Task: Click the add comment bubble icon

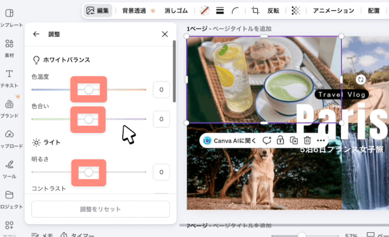Action: click(267, 141)
